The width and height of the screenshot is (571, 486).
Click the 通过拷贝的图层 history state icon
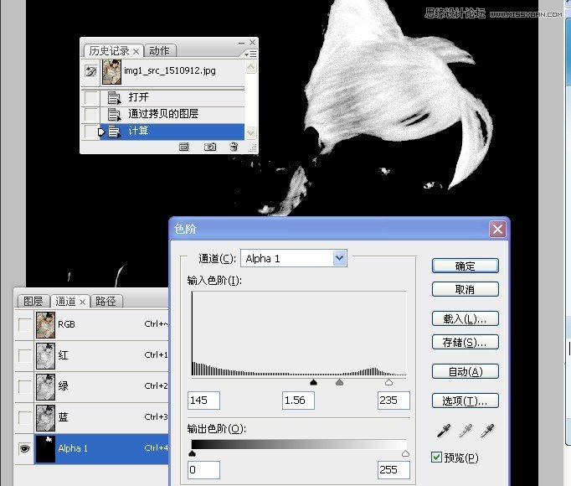tap(114, 115)
